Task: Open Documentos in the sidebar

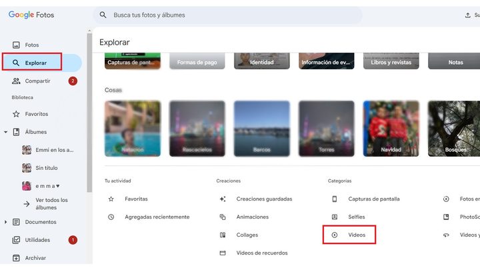Action: [41, 222]
